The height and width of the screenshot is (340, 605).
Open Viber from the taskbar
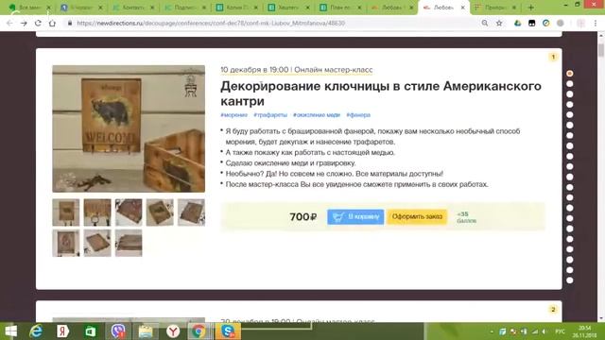tap(118, 331)
